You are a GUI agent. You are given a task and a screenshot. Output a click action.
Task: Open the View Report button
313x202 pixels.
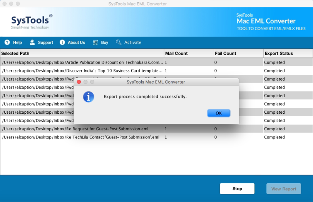coord(284,189)
